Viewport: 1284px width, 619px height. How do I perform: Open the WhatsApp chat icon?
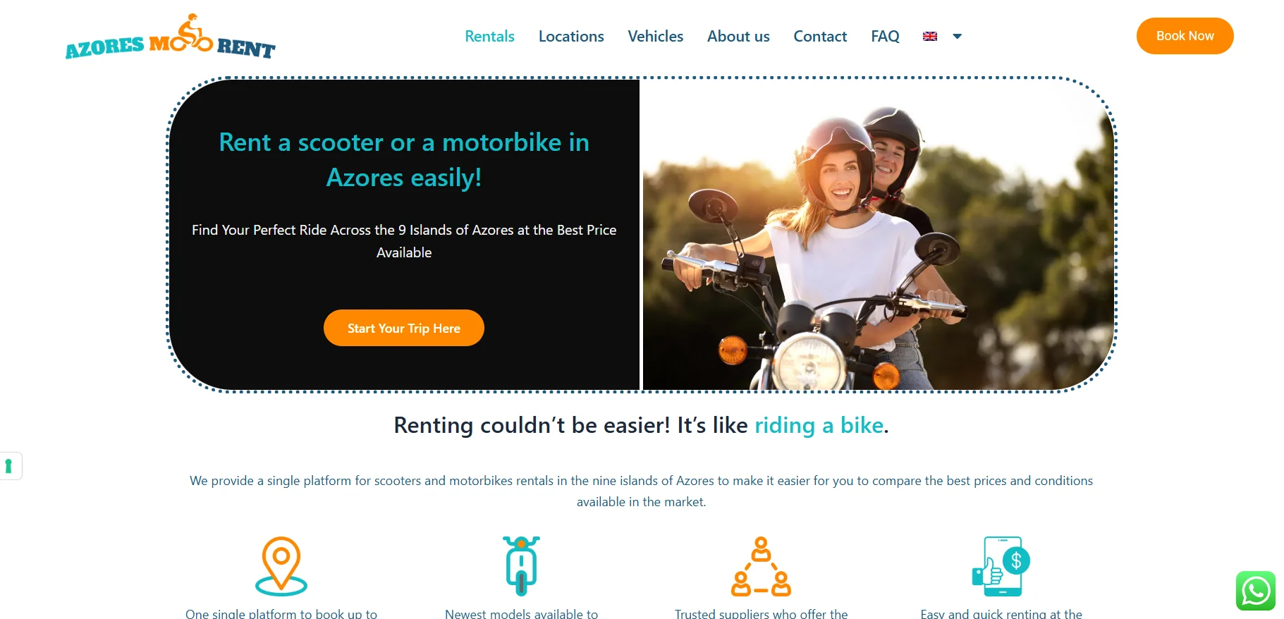1255,591
